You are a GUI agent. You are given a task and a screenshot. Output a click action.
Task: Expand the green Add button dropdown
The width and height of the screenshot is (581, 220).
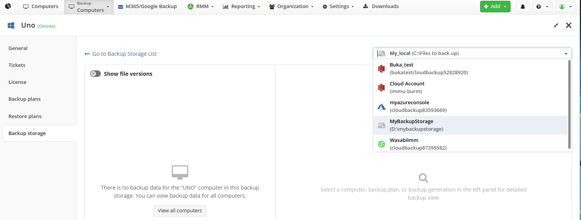pyautogui.click(x=495, y=7)
